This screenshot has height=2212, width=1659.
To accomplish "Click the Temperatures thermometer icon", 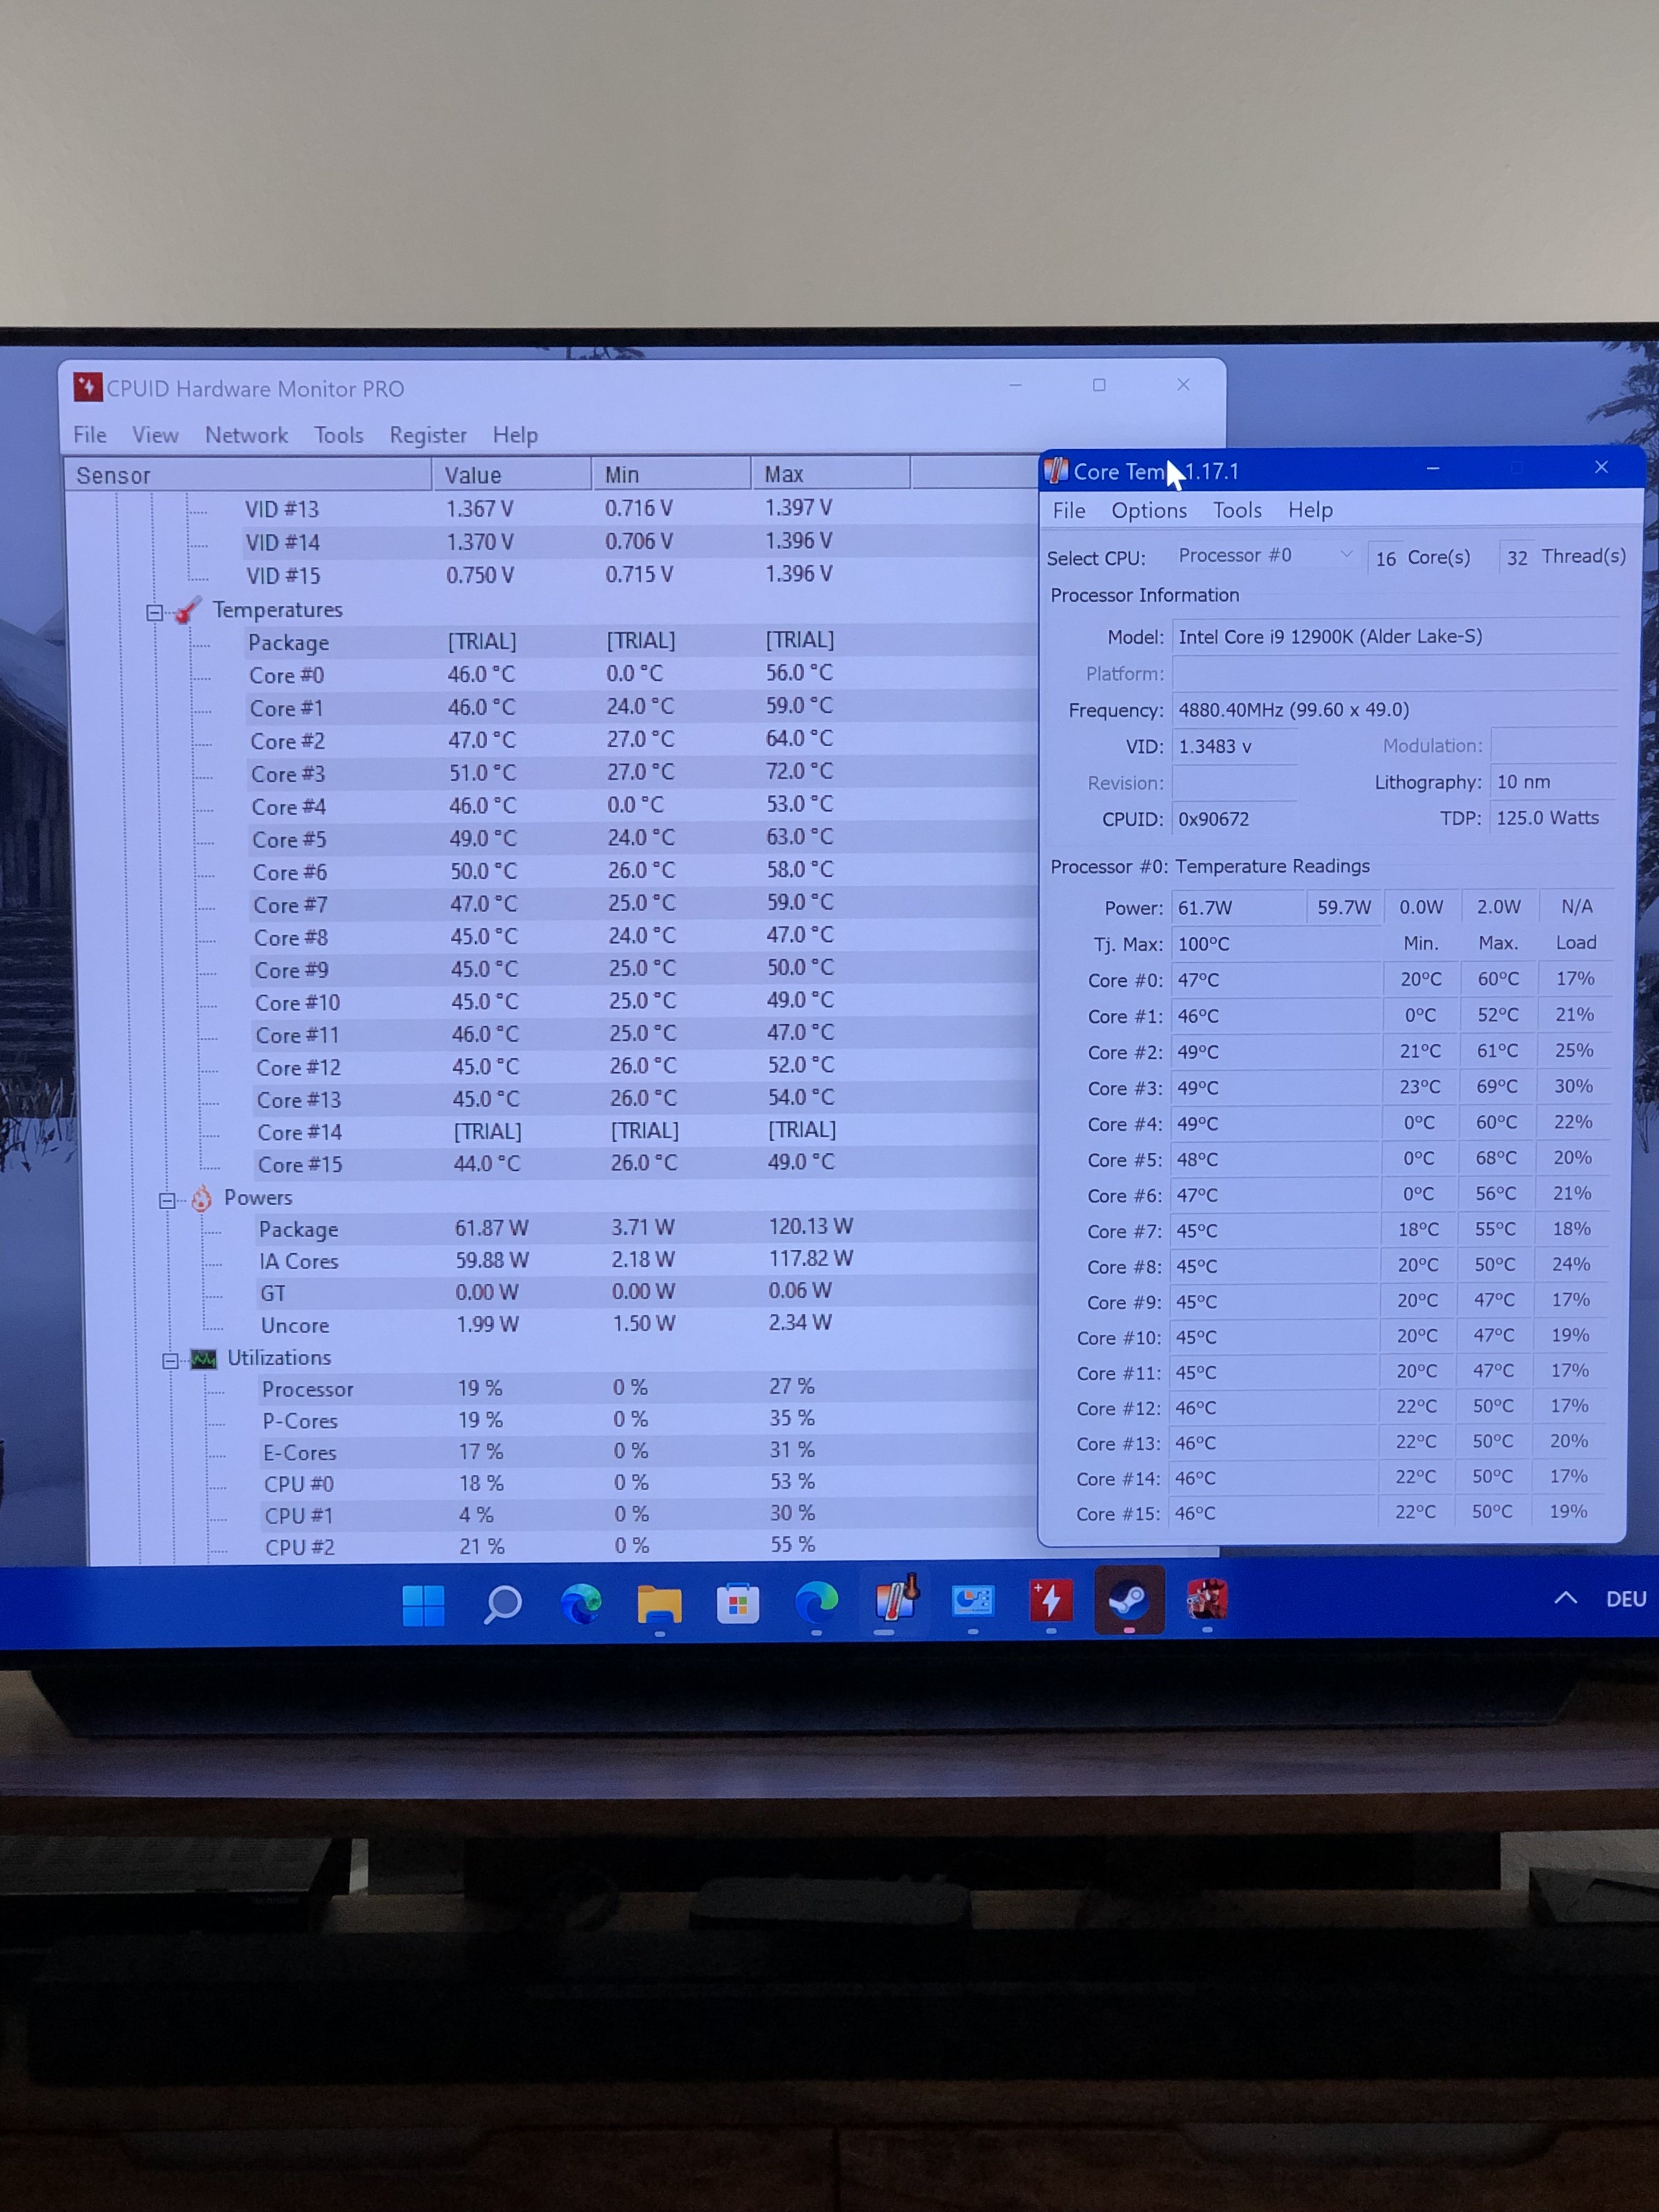I will tap(187, 610).
